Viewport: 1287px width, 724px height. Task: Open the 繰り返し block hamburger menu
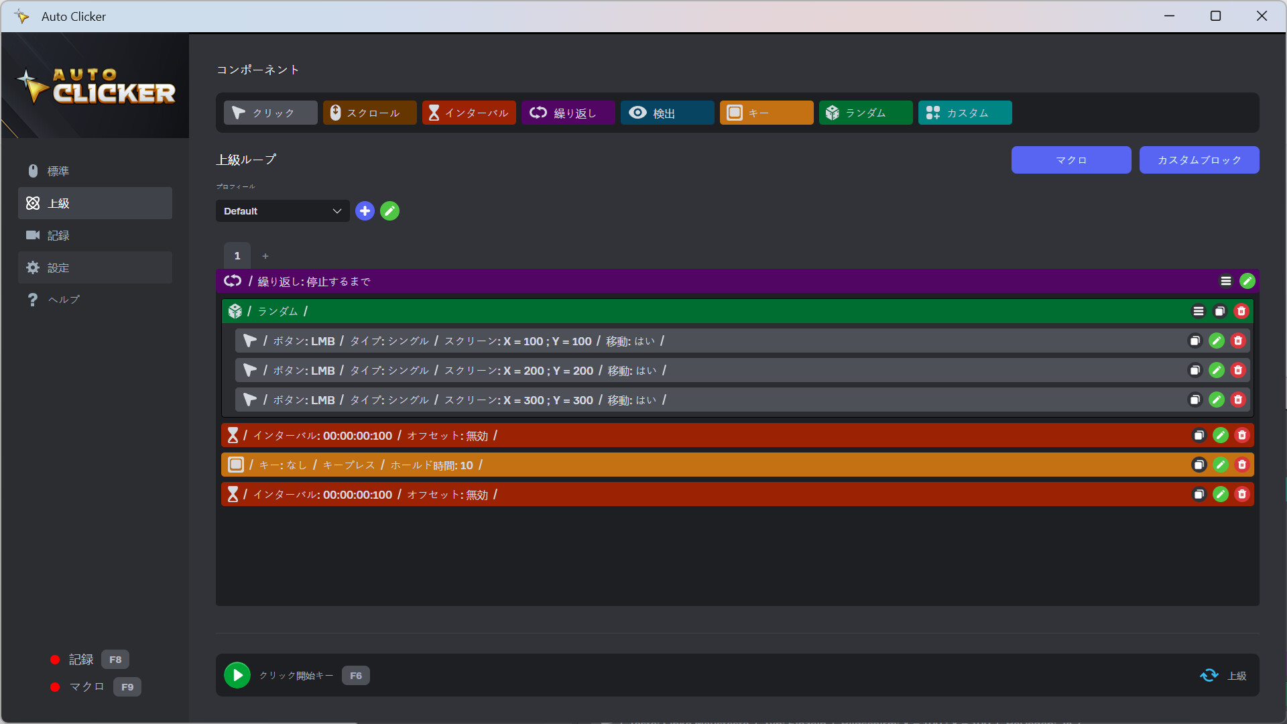click(1226, 282)
